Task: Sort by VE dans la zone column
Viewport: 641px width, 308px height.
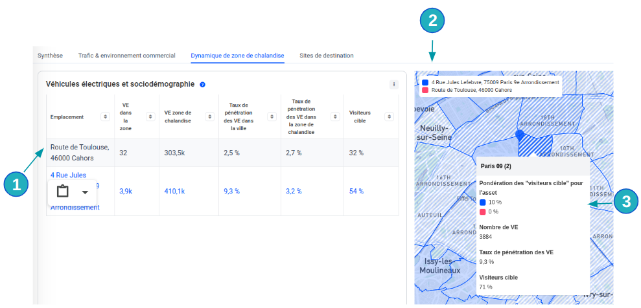Action: [x=150, y=116]
